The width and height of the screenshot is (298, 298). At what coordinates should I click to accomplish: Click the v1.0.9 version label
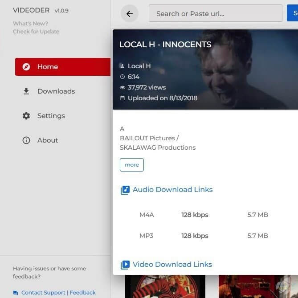[61, 11]
